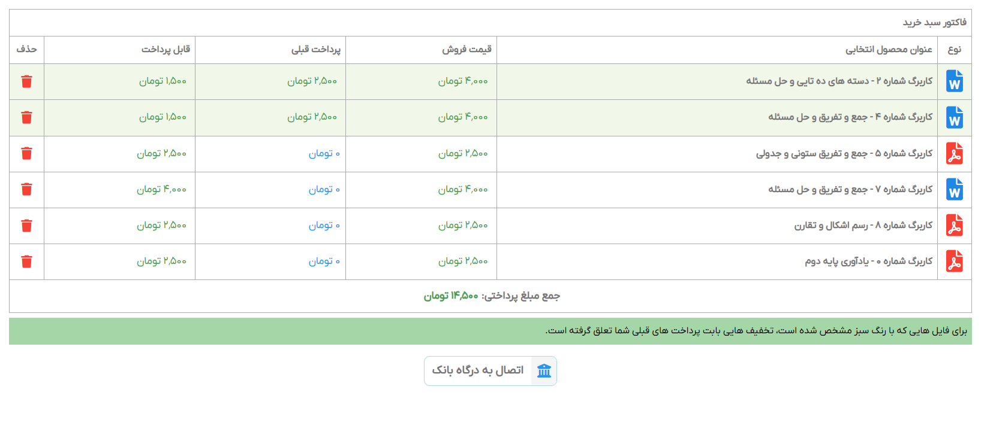The image size is (981, 438).
Task: Delete worksheet number 2 using its trash icon
Action: tap(26, 81)
